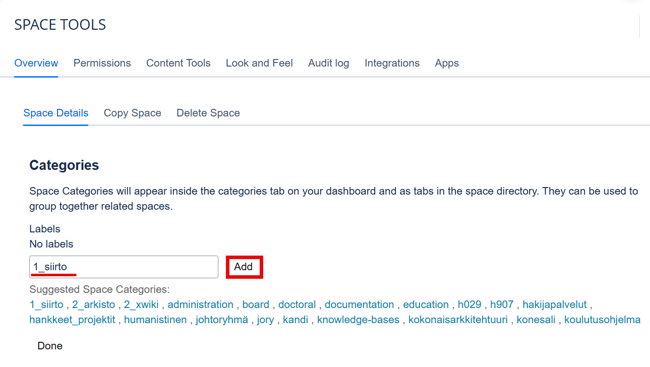Viewport: 650px width, 367px height.
Task: Click the Add button for the label
Action: pyautogui.click(x=244, y=267)
